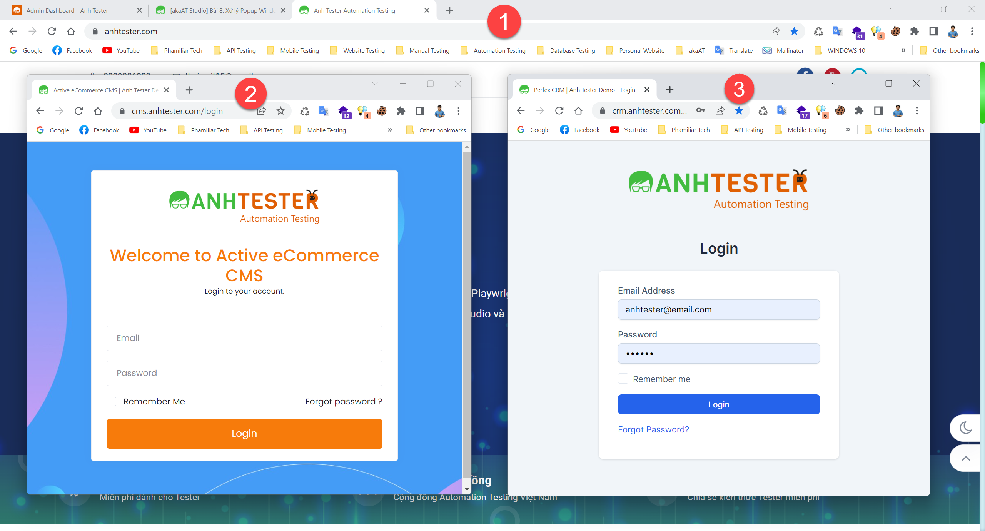Click the cookie extension icon in CMS window
Image resolution: width=985 pixels, height=531 pixels.
point(382,111)
